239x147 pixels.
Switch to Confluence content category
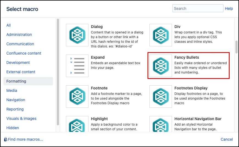[24, 53]
